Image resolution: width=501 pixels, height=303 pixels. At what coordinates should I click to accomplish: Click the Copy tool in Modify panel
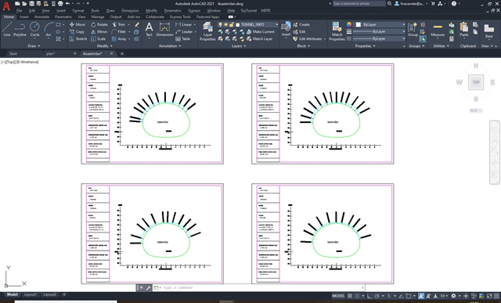point(77,31)
